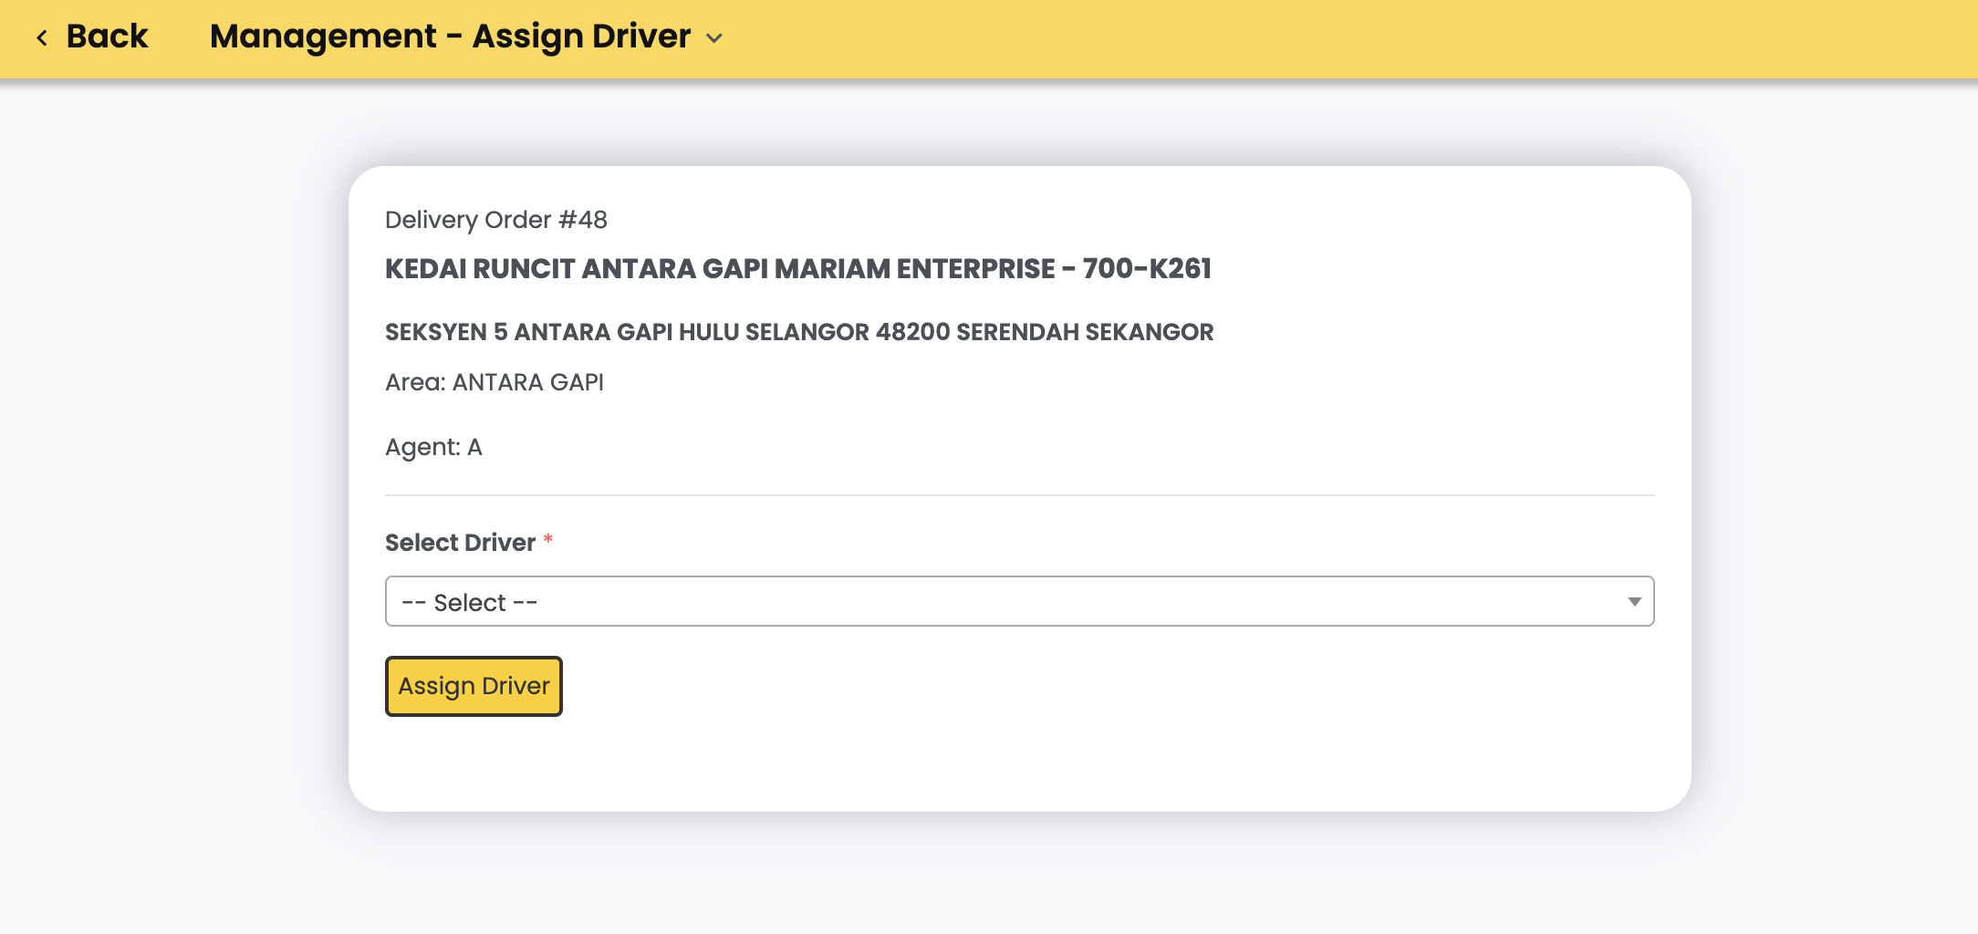
Task: Click the horizontal divider under Agent
Action: pyautogui.click(x=1018, y=495)
